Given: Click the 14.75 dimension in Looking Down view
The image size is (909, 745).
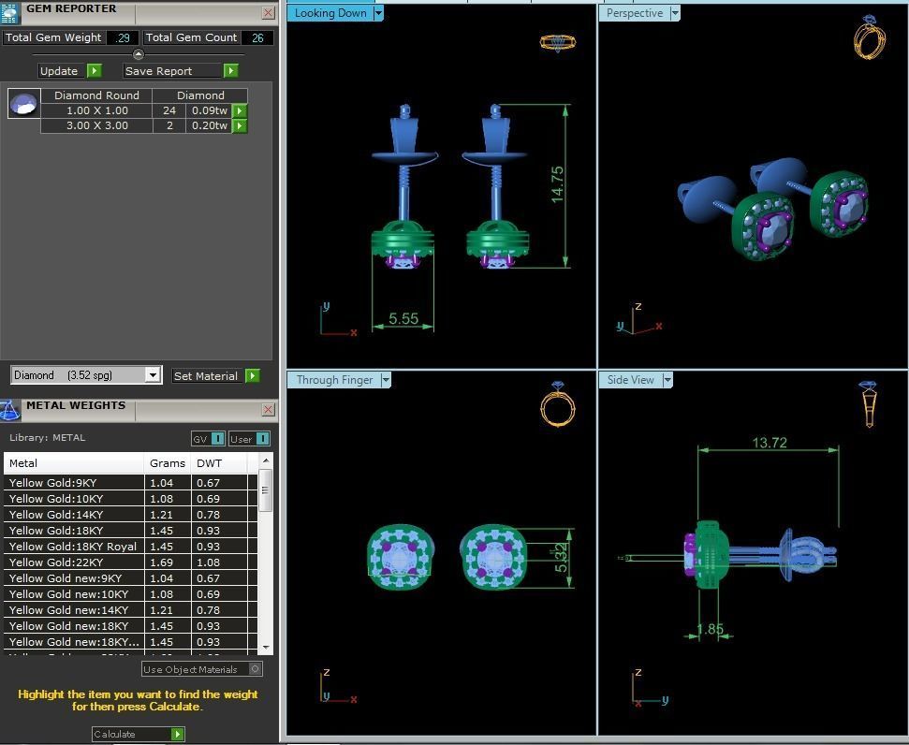Looking at the screenshot, I should (x=557, y=184).
